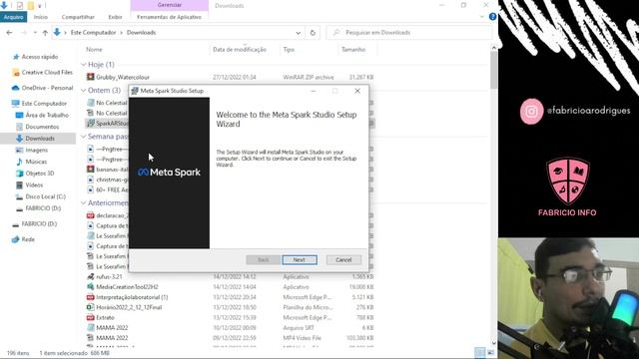Click the Objetos 3D cube icon in sidebar

click(x=19, y=173)
